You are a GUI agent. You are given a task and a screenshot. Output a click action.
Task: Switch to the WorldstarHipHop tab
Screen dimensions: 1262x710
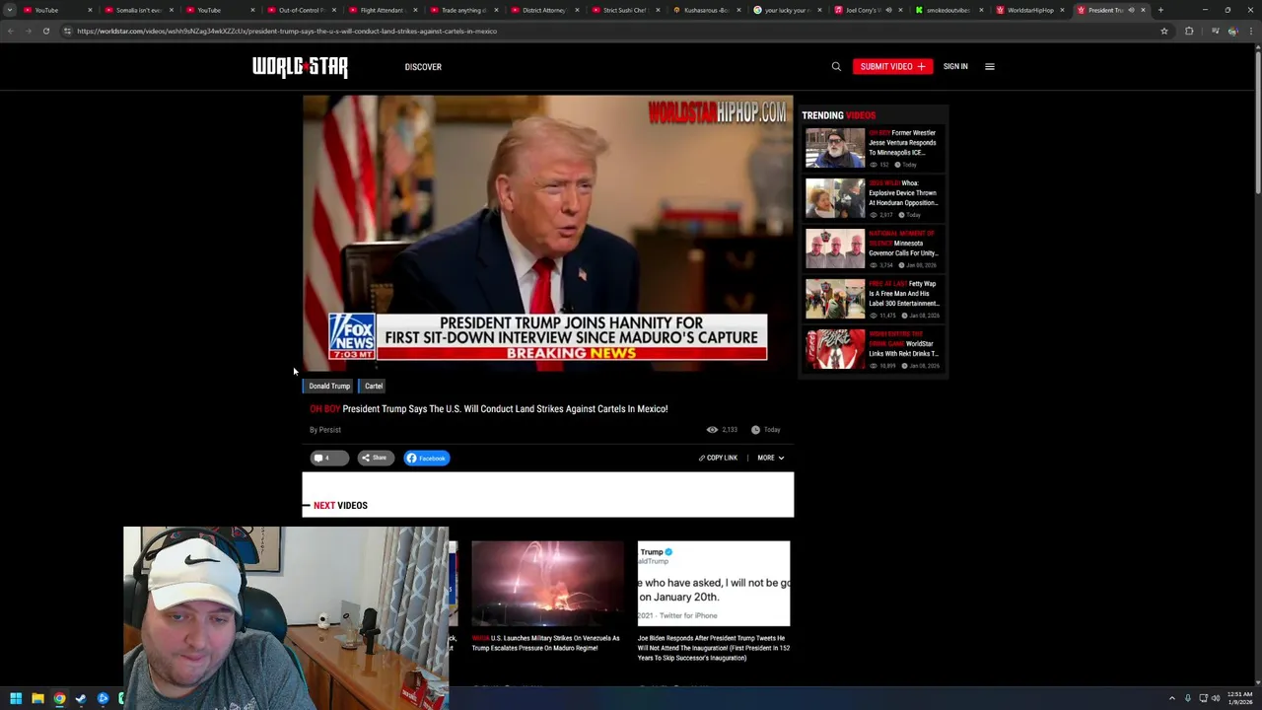[1029, 10]
